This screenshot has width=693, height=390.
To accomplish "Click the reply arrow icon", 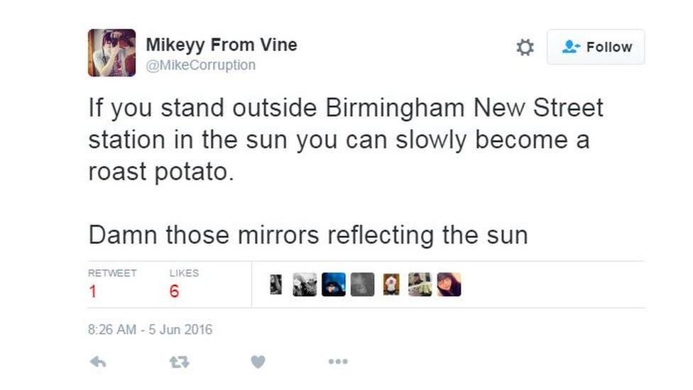I will click(98, 362).
